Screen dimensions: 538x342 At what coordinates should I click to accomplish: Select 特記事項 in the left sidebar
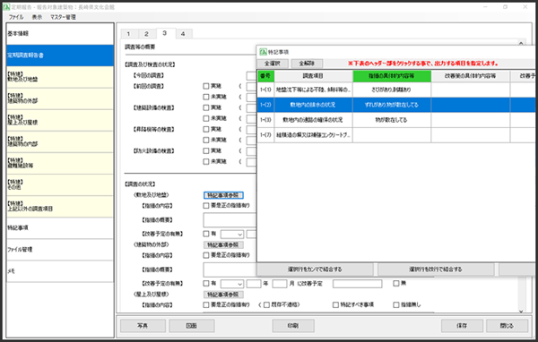[x=60, y=228]
